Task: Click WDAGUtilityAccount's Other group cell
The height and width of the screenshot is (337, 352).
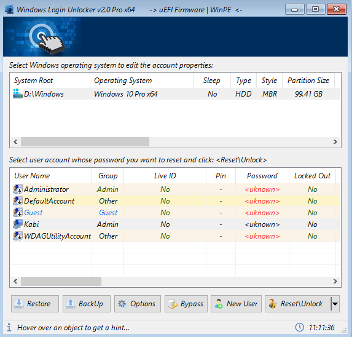Action: click(x=108, y=236)
